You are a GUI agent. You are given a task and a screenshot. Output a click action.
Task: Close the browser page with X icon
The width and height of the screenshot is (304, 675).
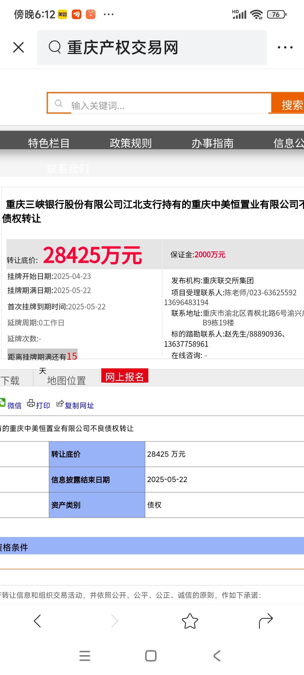click(x=19, y=47)
